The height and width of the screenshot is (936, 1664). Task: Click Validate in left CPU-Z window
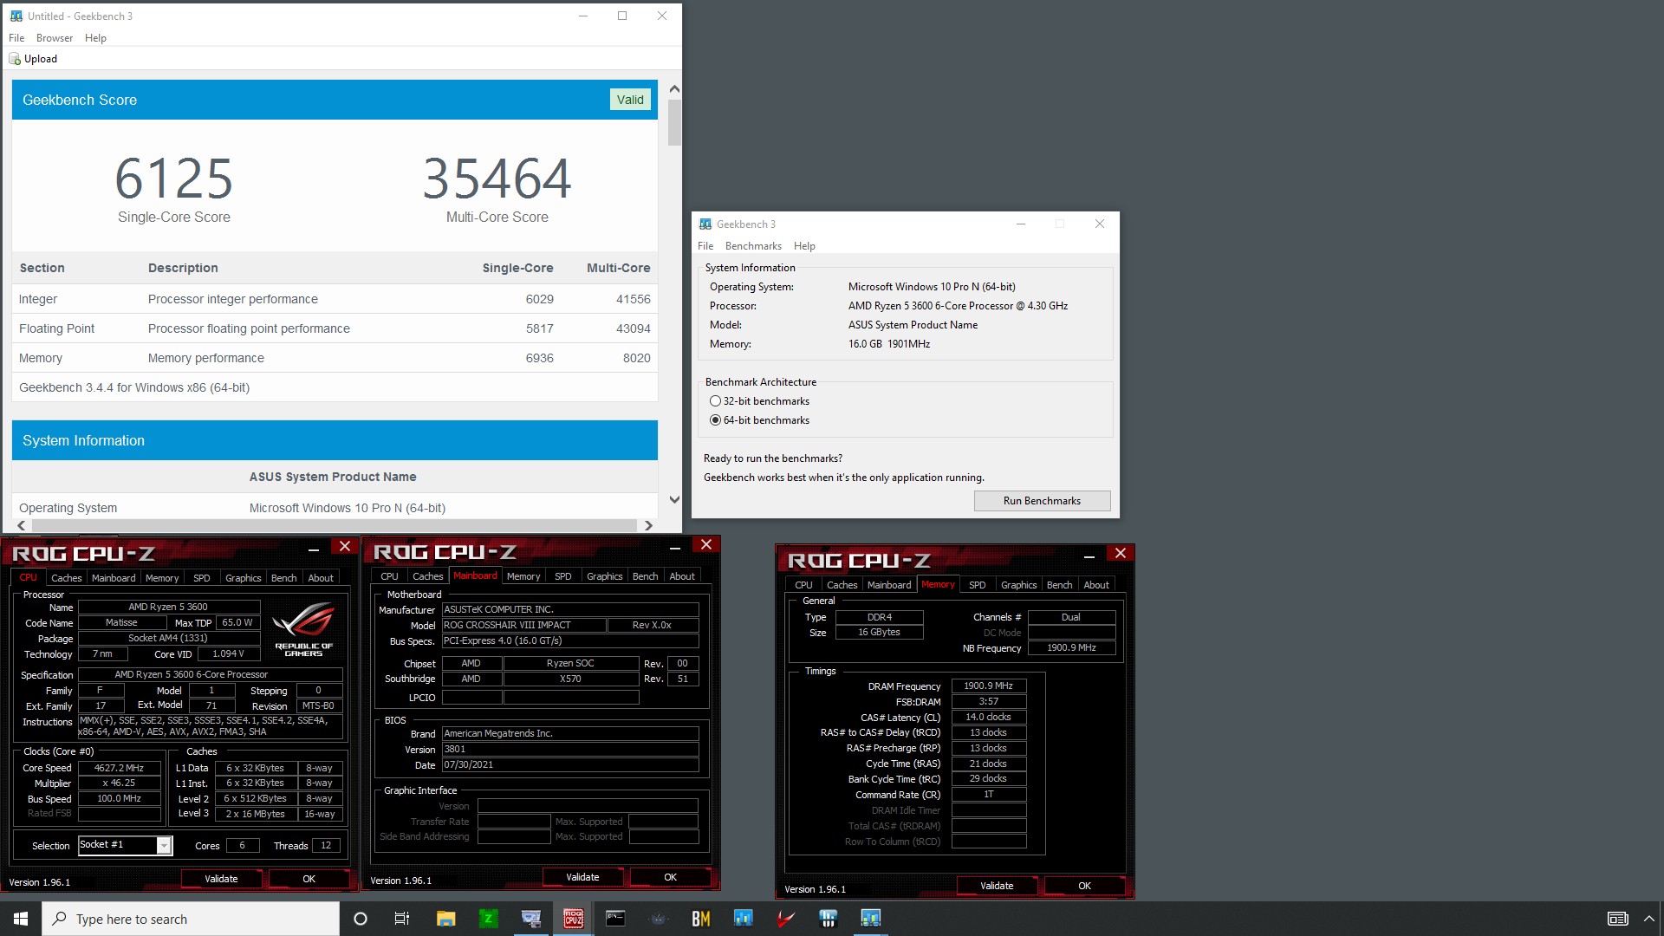(221, 879)
